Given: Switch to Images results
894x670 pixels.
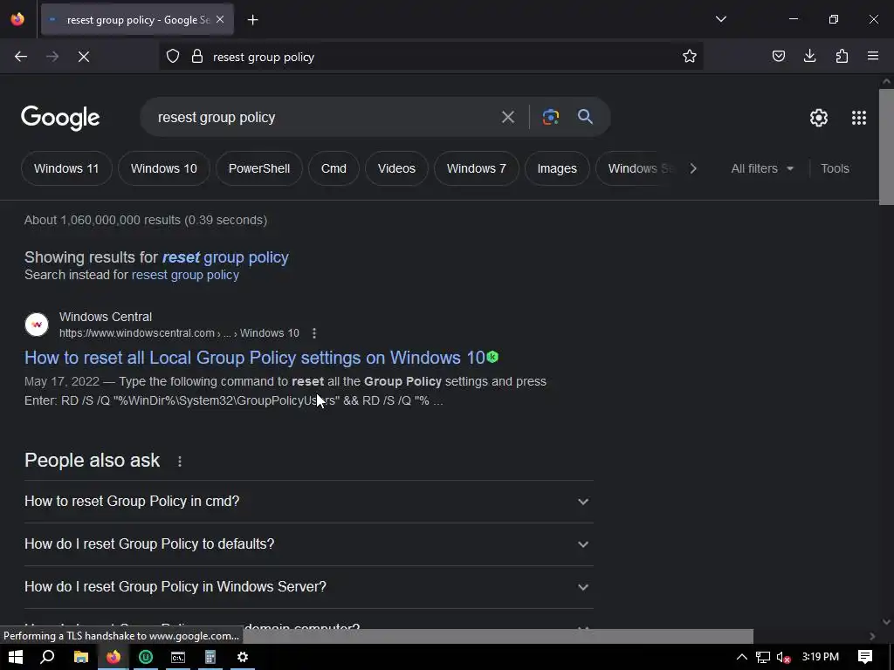Looking at the screenshot, I should coord(556,168).
